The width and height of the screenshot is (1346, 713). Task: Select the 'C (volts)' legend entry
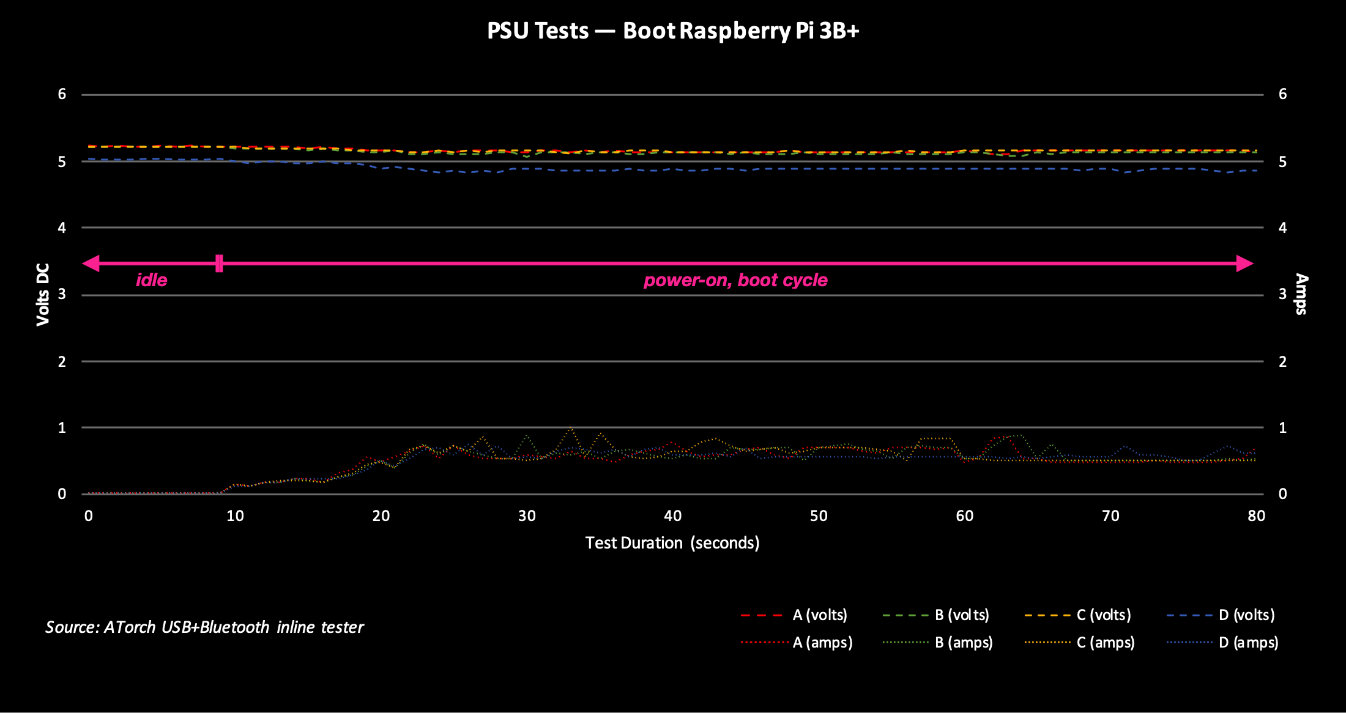click(x=1103, y=615)
